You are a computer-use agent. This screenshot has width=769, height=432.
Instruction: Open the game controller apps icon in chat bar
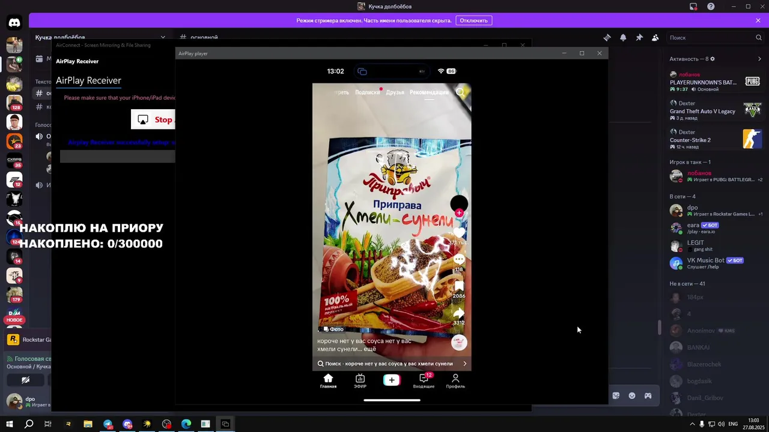[648, 395]
